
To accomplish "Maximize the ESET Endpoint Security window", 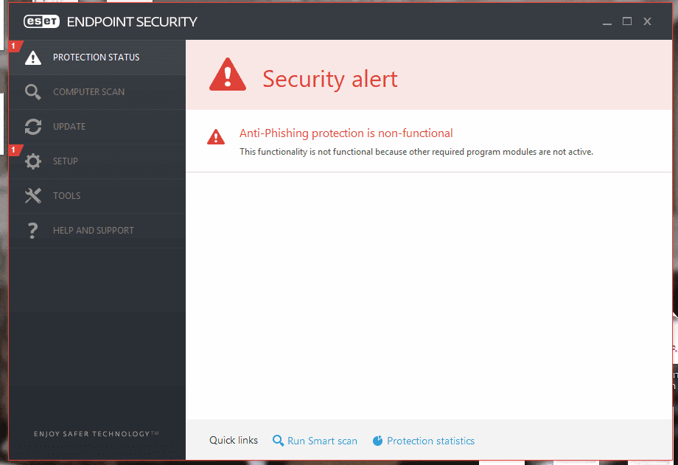I will point(627,21).
